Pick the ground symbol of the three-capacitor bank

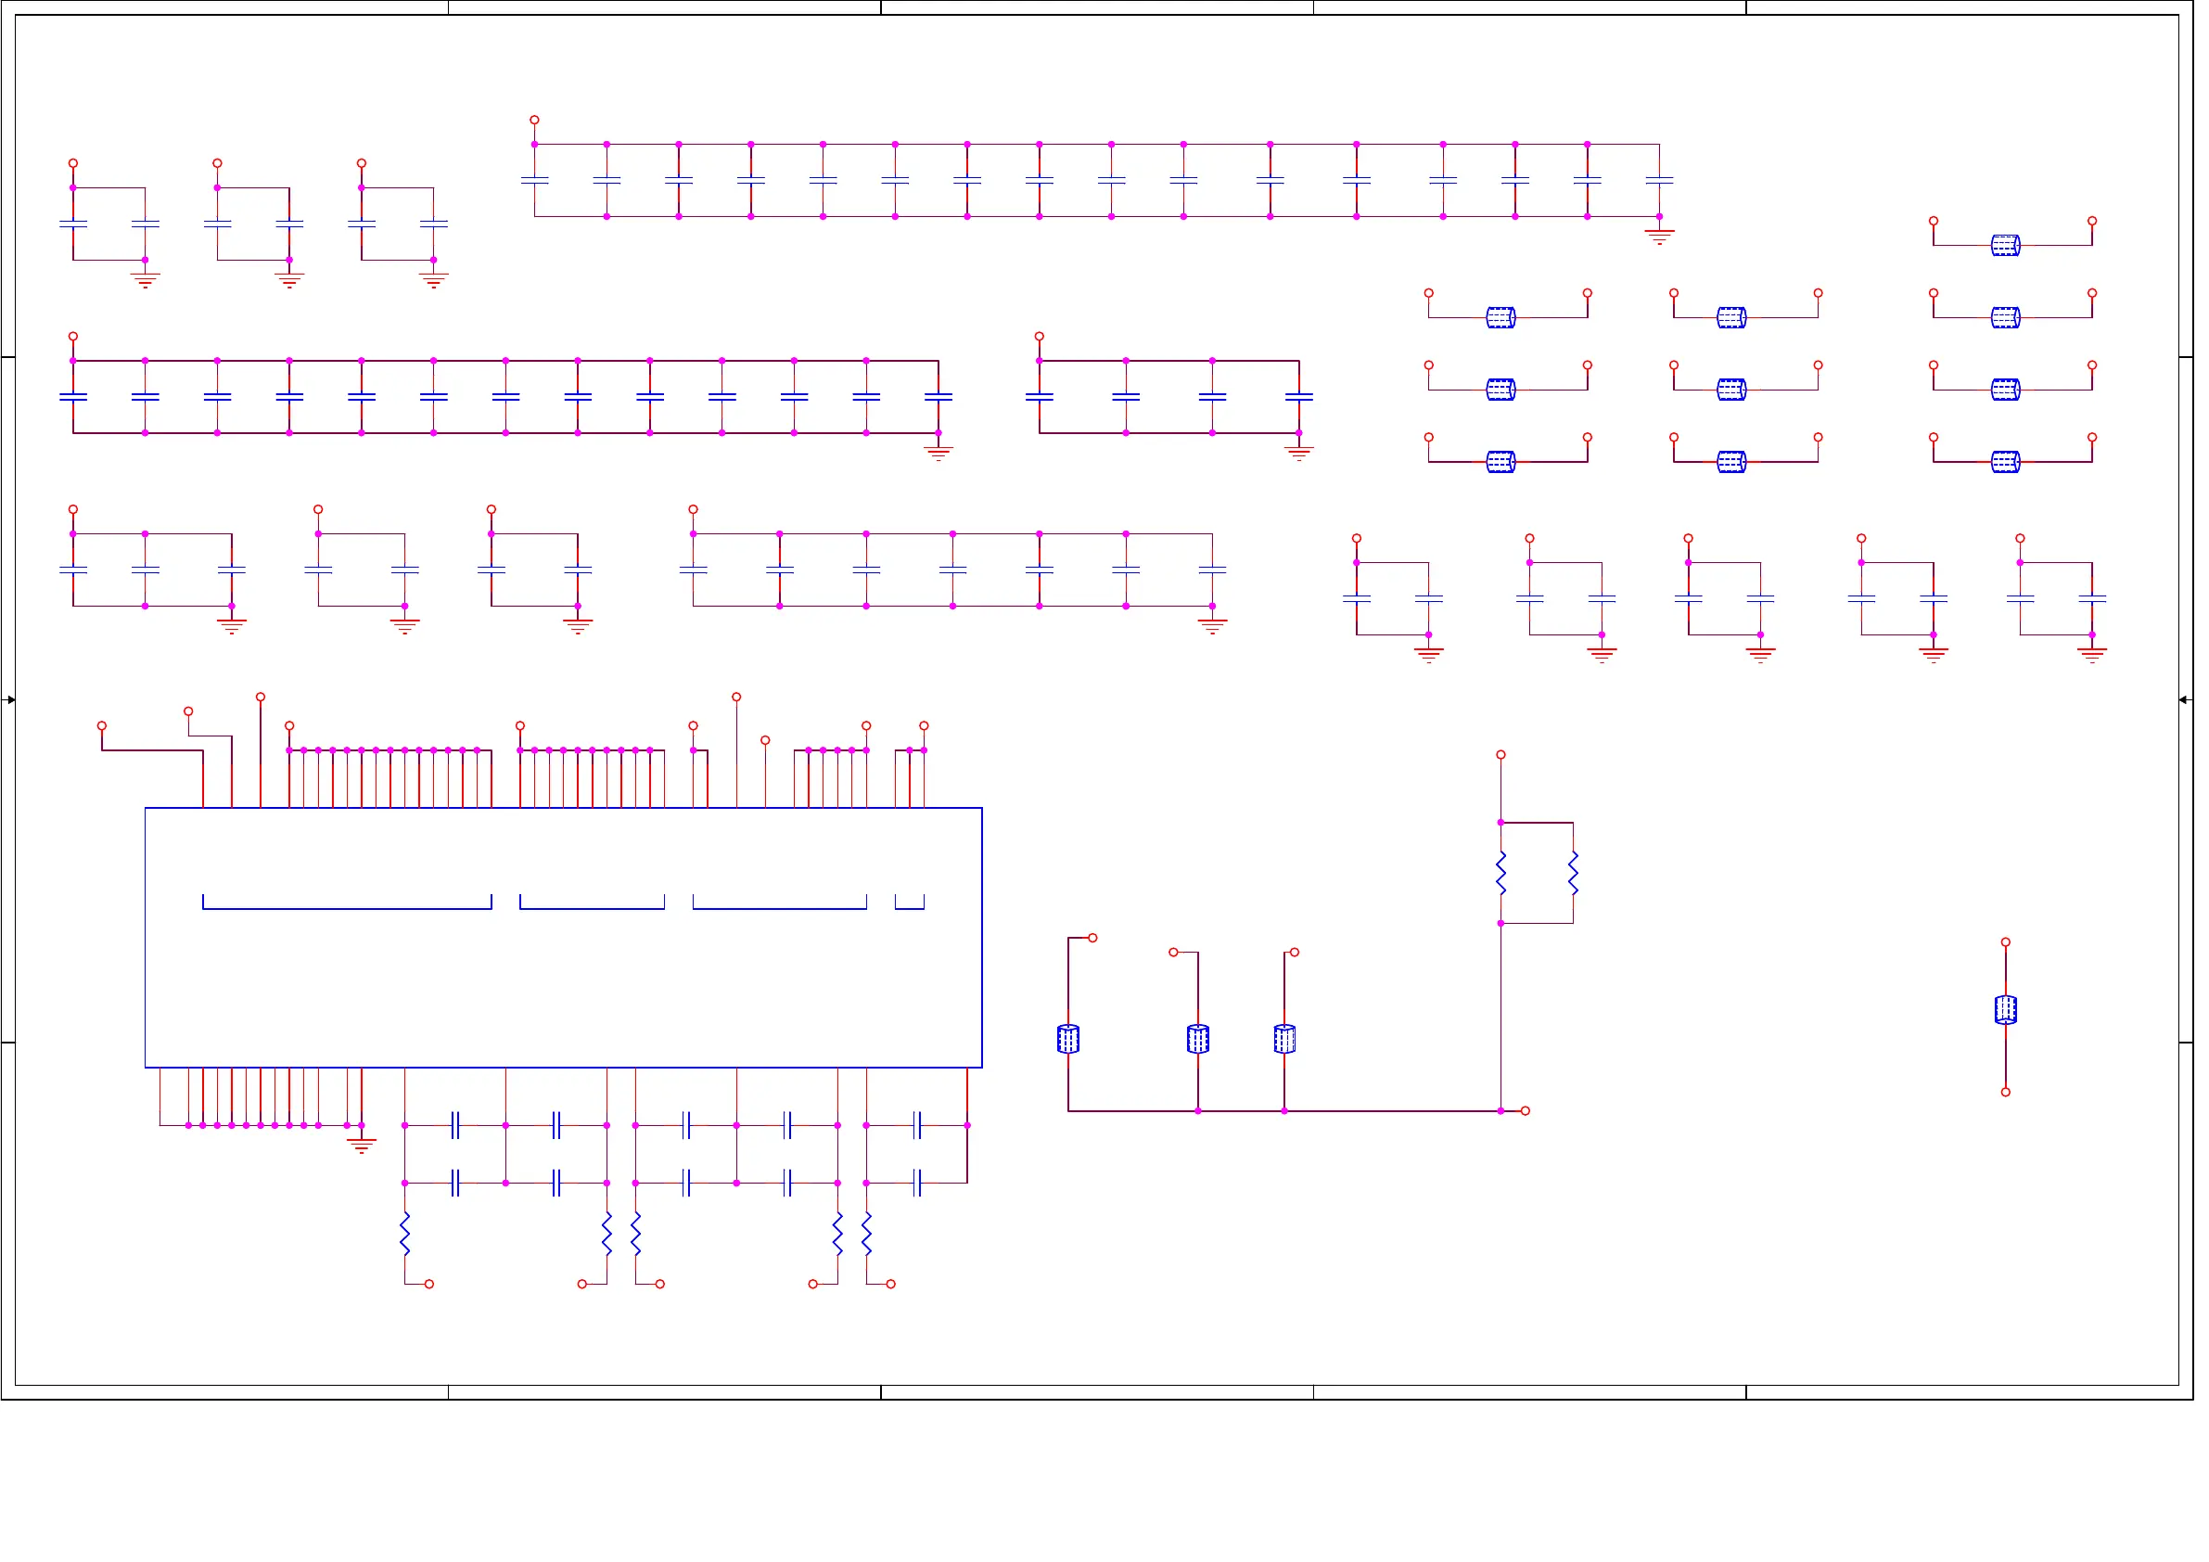231,626
